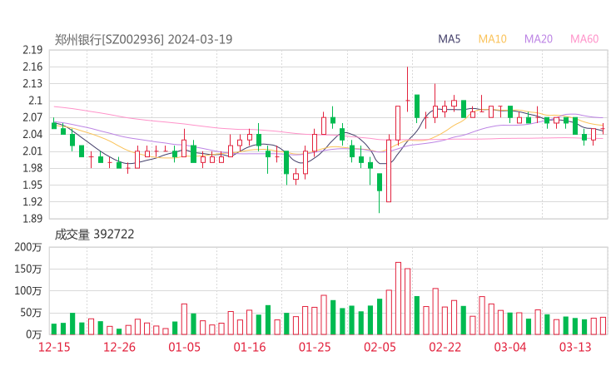Click the 2.19 price axis label

click(32, 50)
